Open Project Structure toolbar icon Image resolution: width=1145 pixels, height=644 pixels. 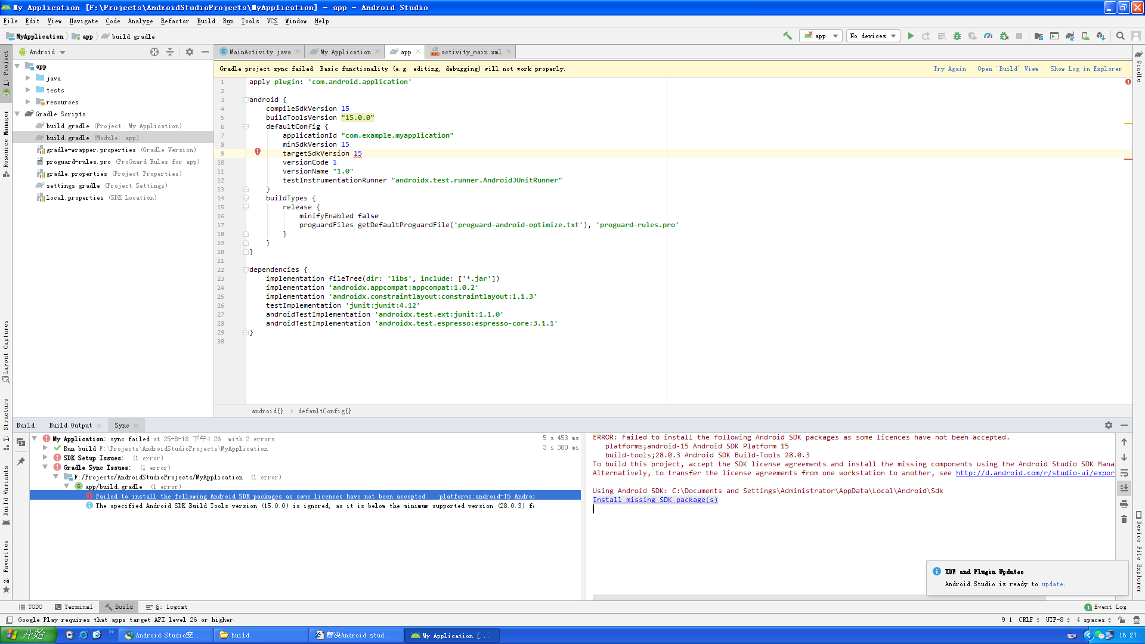pyautogui.click(x=1039, y=36)
